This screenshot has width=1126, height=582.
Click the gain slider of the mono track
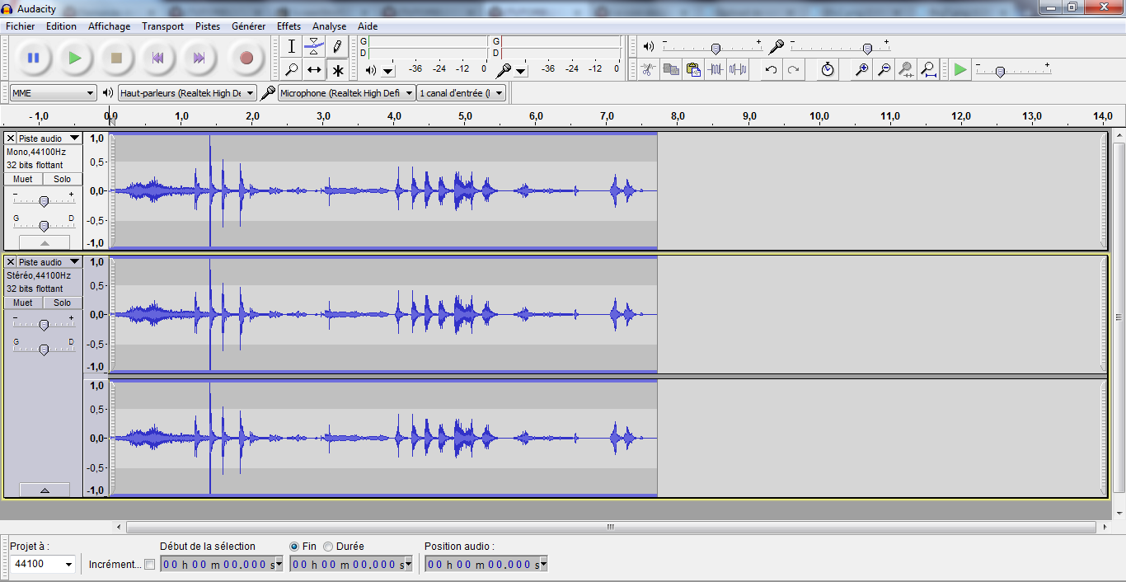(x=44, y=199)
